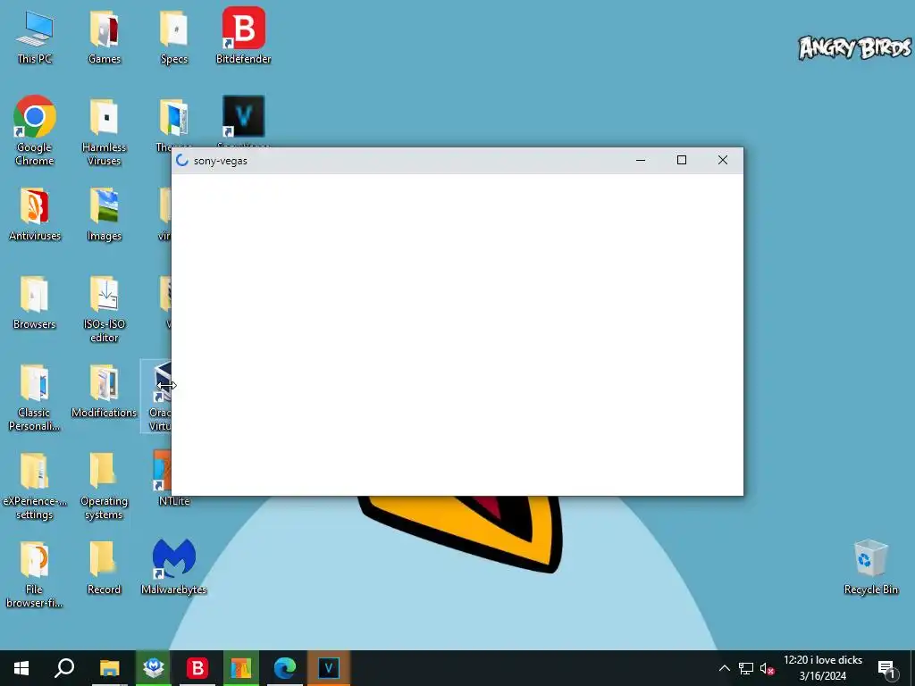Screen dimensions: 915x686
Task: Select the Oracle VirtualBox desktop shortcut
Action: pos(156,397)
